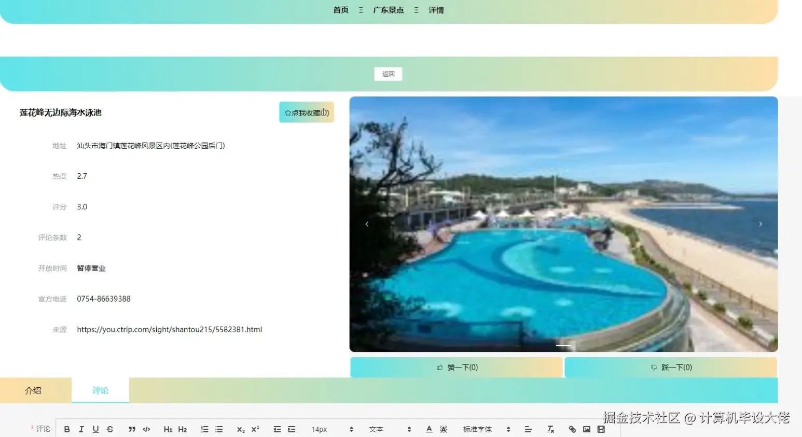Screen dimensions: 802x437
Task: Toggle bold formatting in the comment editor
Action: pos(66,429)
